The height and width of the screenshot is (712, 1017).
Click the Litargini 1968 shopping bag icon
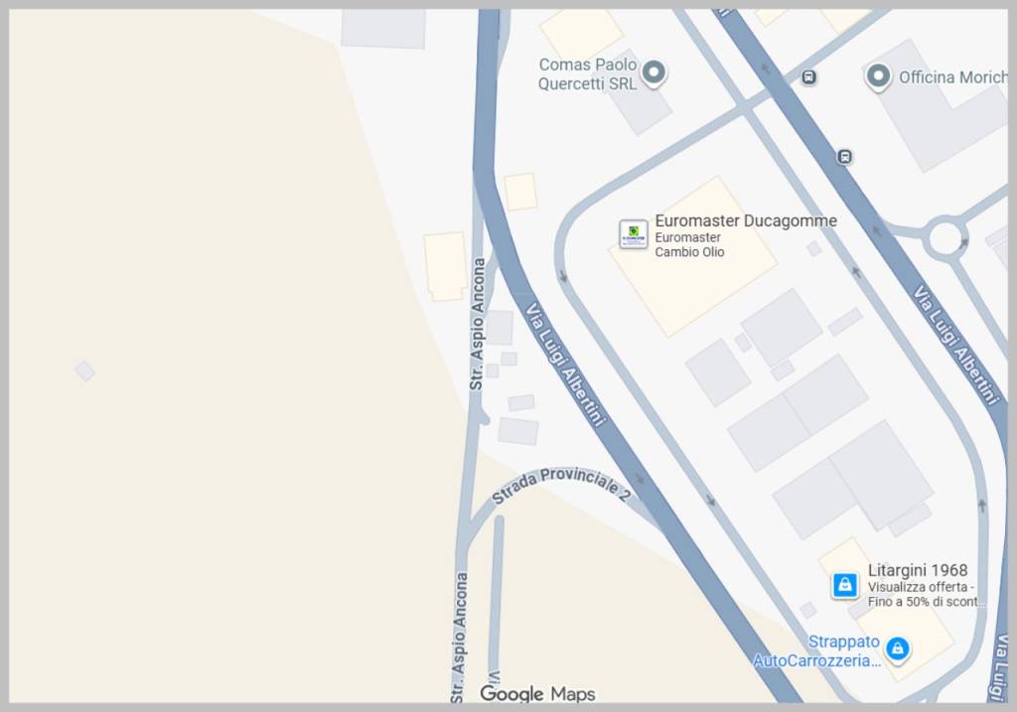click(845, 585)
